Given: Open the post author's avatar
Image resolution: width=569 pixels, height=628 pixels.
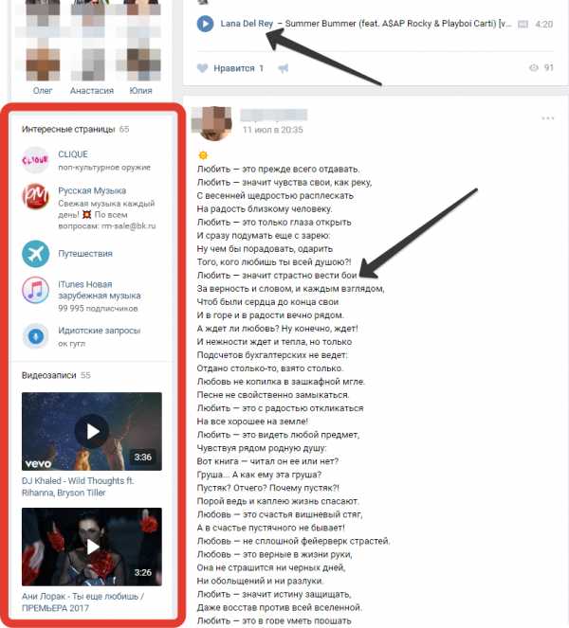Looking at the screenshot, I should tap(211, 123).
